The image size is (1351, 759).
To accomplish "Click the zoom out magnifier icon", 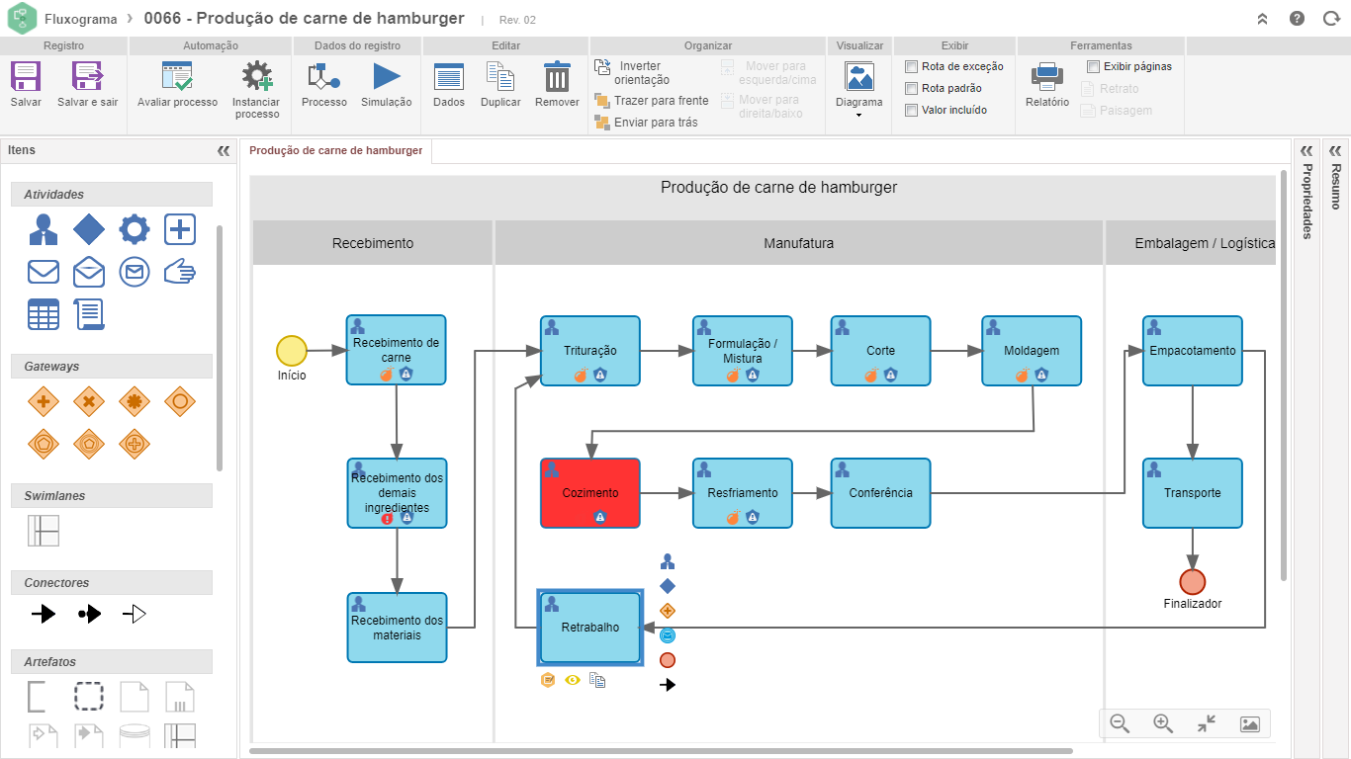I will coord(1120,723).
